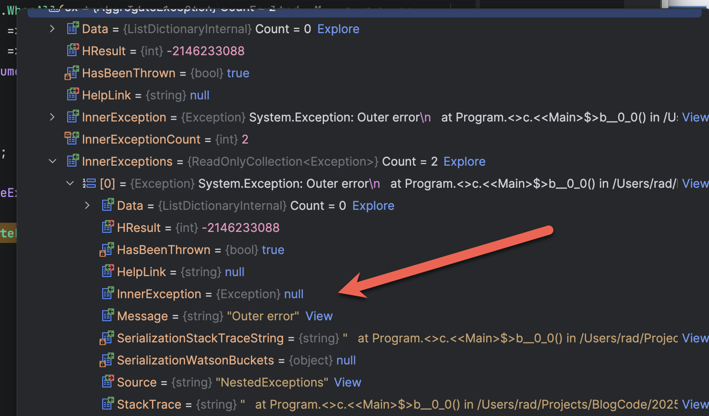This screenshot has height=416, width=709.
Task: Collapse the [0] exception entry
Action: tap(70, 183)
